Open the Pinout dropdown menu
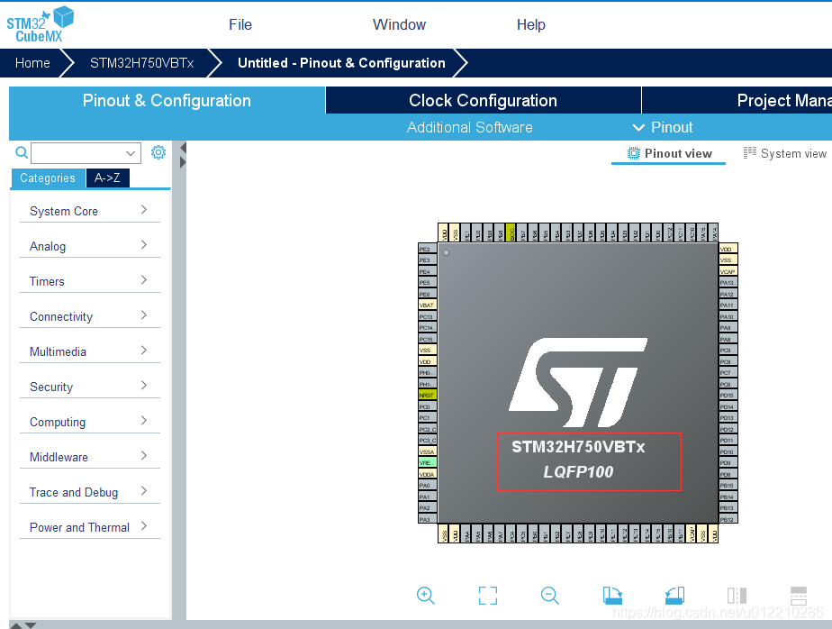832x629 pixels. (663, 127)
